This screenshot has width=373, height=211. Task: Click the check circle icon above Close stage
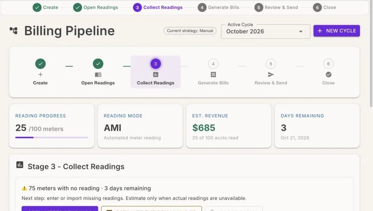(329, 75)
